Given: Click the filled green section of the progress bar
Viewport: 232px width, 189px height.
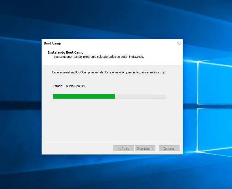Looking at the screenshot, I should click(x=84, y=96).
